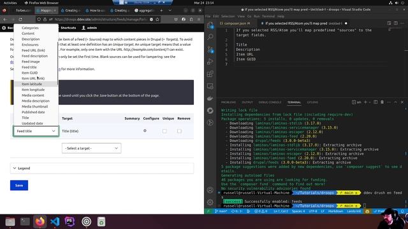Open the Firefox extensions puzzle icon

point(191,19)
